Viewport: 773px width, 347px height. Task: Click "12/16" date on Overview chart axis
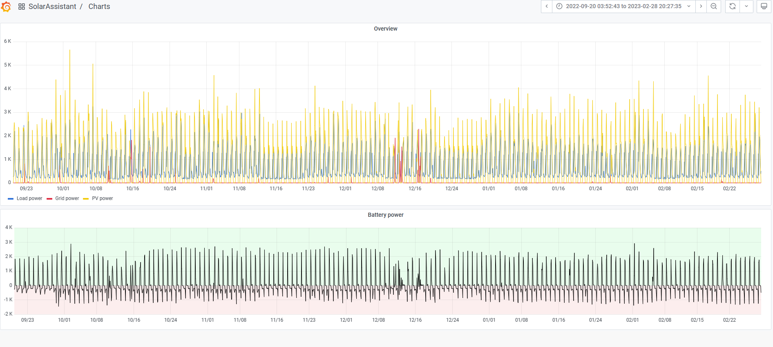415,189
